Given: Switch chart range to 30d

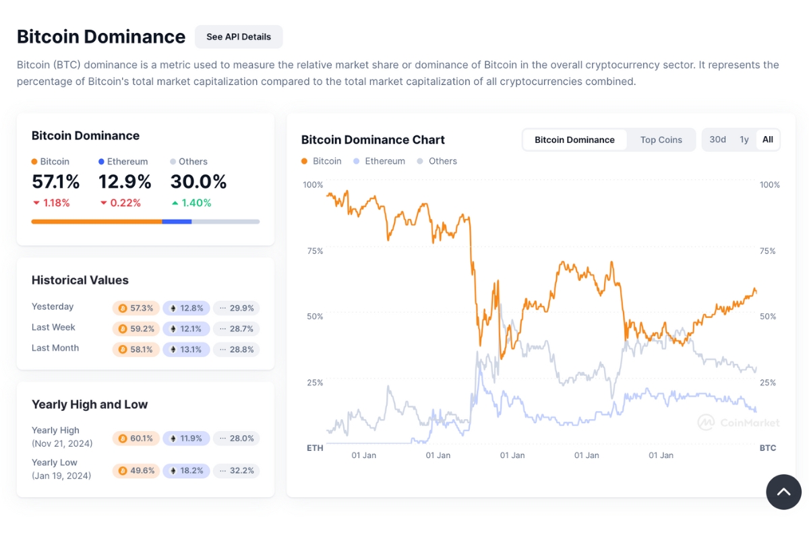Looking at the screenshot, I should 717,139.
